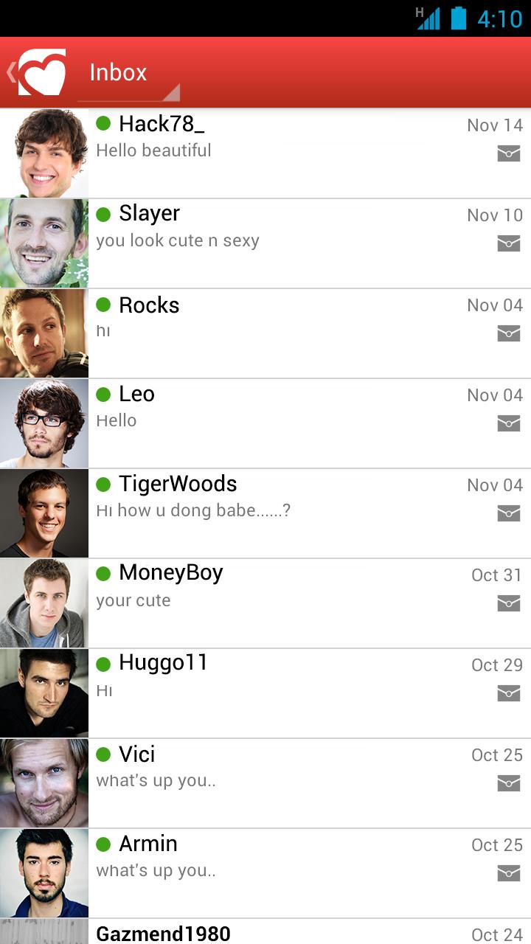The image size is (531, 944).
Task: Select Vici's name in inbox
Action: [x=137, y=754]
